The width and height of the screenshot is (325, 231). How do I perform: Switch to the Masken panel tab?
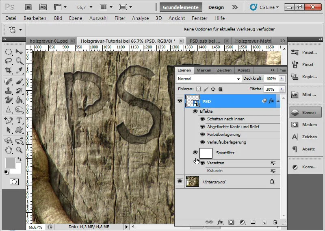tap(204, 70)
